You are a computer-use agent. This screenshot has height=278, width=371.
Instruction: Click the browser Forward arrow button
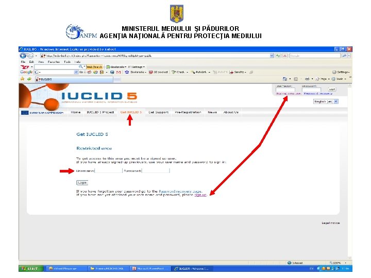pyautogui.click(x=30, y=56)
